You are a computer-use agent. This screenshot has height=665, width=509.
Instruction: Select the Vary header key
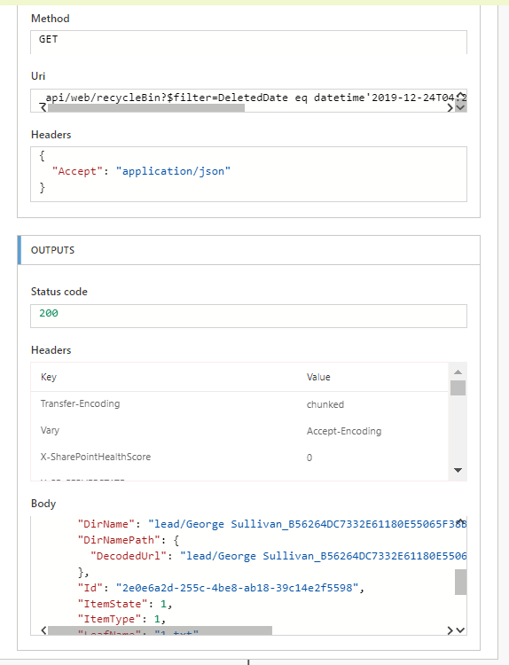(x=50, y=430)
